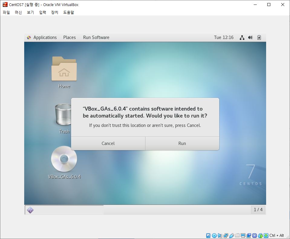Click the Cancel button in dialog
The width and height of the screenshot is (290, 239).
108,144
